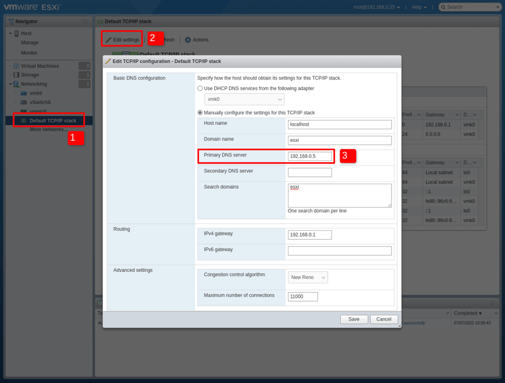Image resolution: width=505 pixels, height=383 pixels.
Task: Click the Edit settings pencil icon
Action: tap(109, 40)
